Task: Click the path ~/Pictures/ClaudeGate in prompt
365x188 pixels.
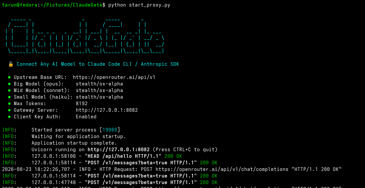Action: [71, 5]
